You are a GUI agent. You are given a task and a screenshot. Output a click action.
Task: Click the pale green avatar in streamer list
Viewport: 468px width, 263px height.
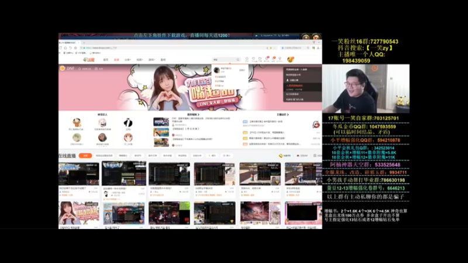pyautogui.click(x=77, y=137)
